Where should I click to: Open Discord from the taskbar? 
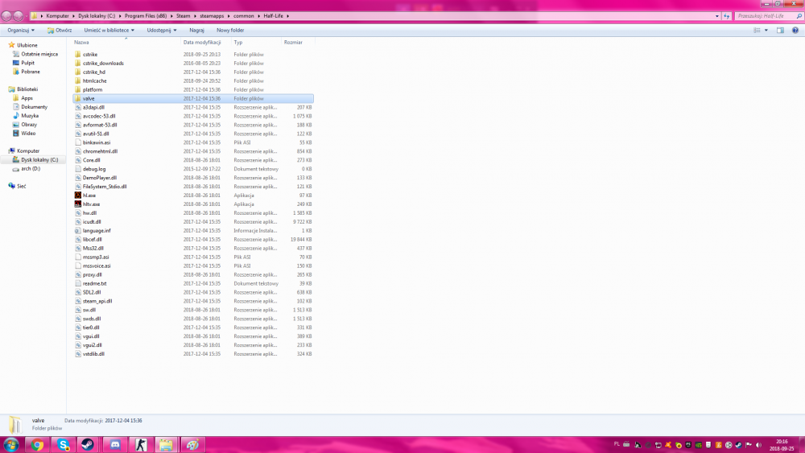coord(114,444)
